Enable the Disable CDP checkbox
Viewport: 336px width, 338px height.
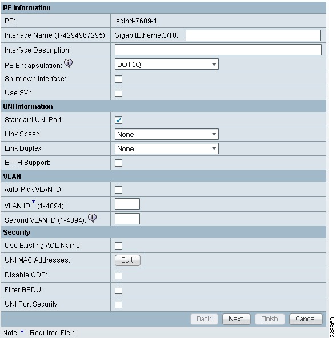118,276
